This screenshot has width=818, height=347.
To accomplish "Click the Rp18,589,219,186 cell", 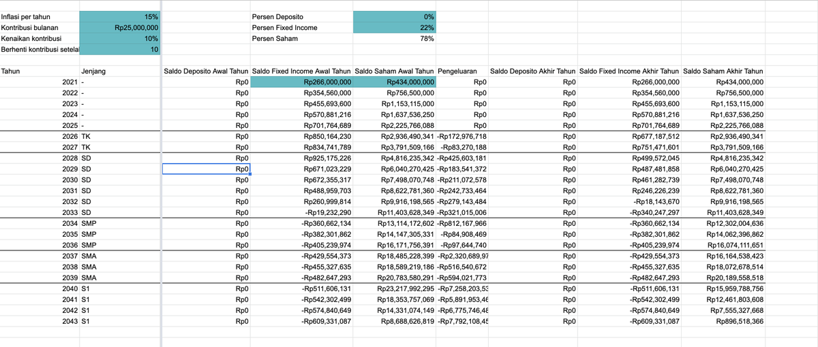I will tap(395, 267).
